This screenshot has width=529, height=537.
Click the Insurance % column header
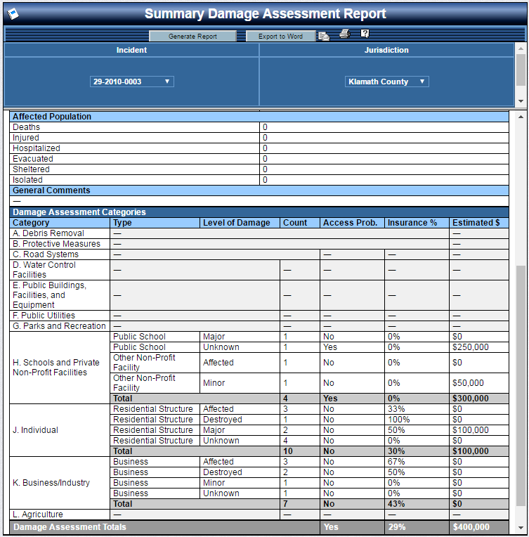[412, 223]
